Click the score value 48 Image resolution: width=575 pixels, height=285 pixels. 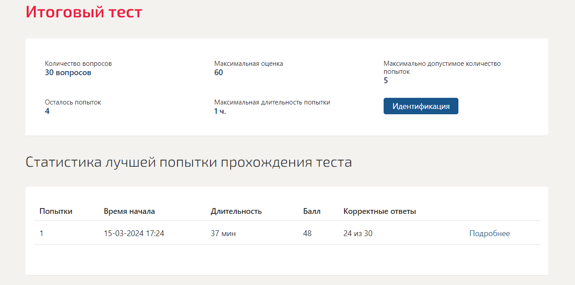[x=308, y=233]
